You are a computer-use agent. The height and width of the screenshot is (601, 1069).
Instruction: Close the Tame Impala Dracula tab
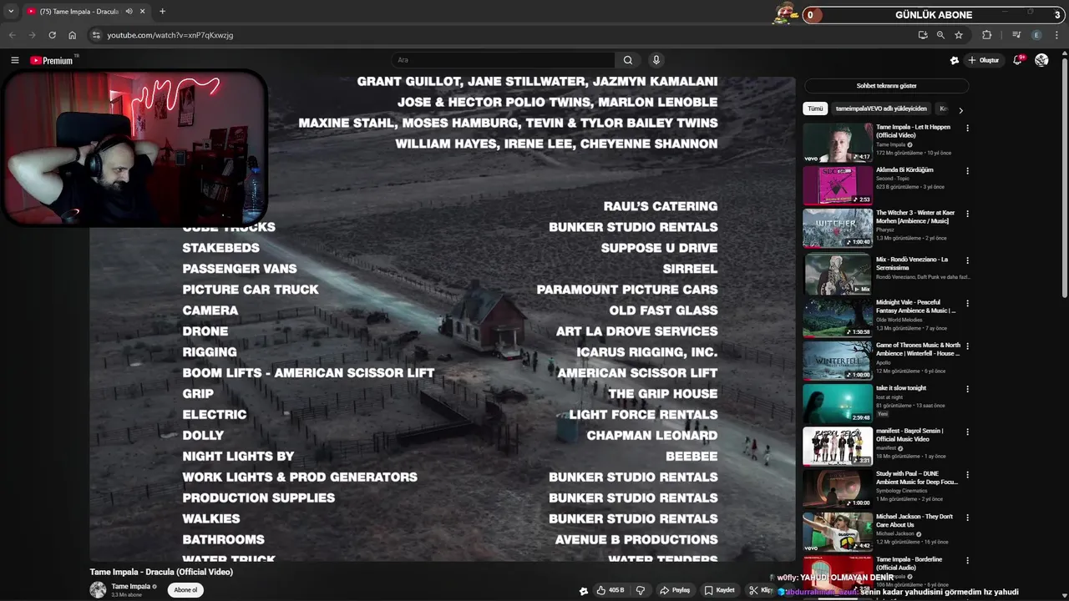point(143,12)
